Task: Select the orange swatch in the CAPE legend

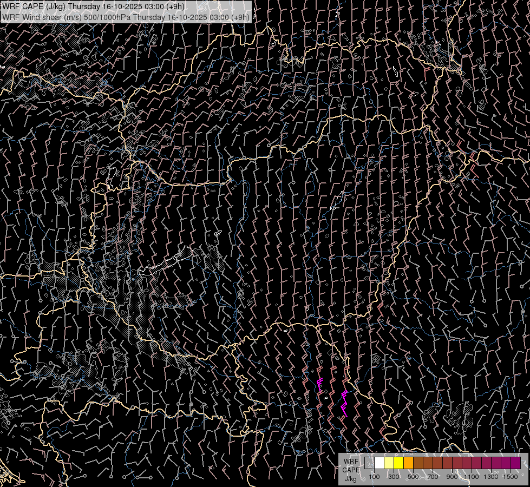Action: pyautogui.click(x=409, y=463)
